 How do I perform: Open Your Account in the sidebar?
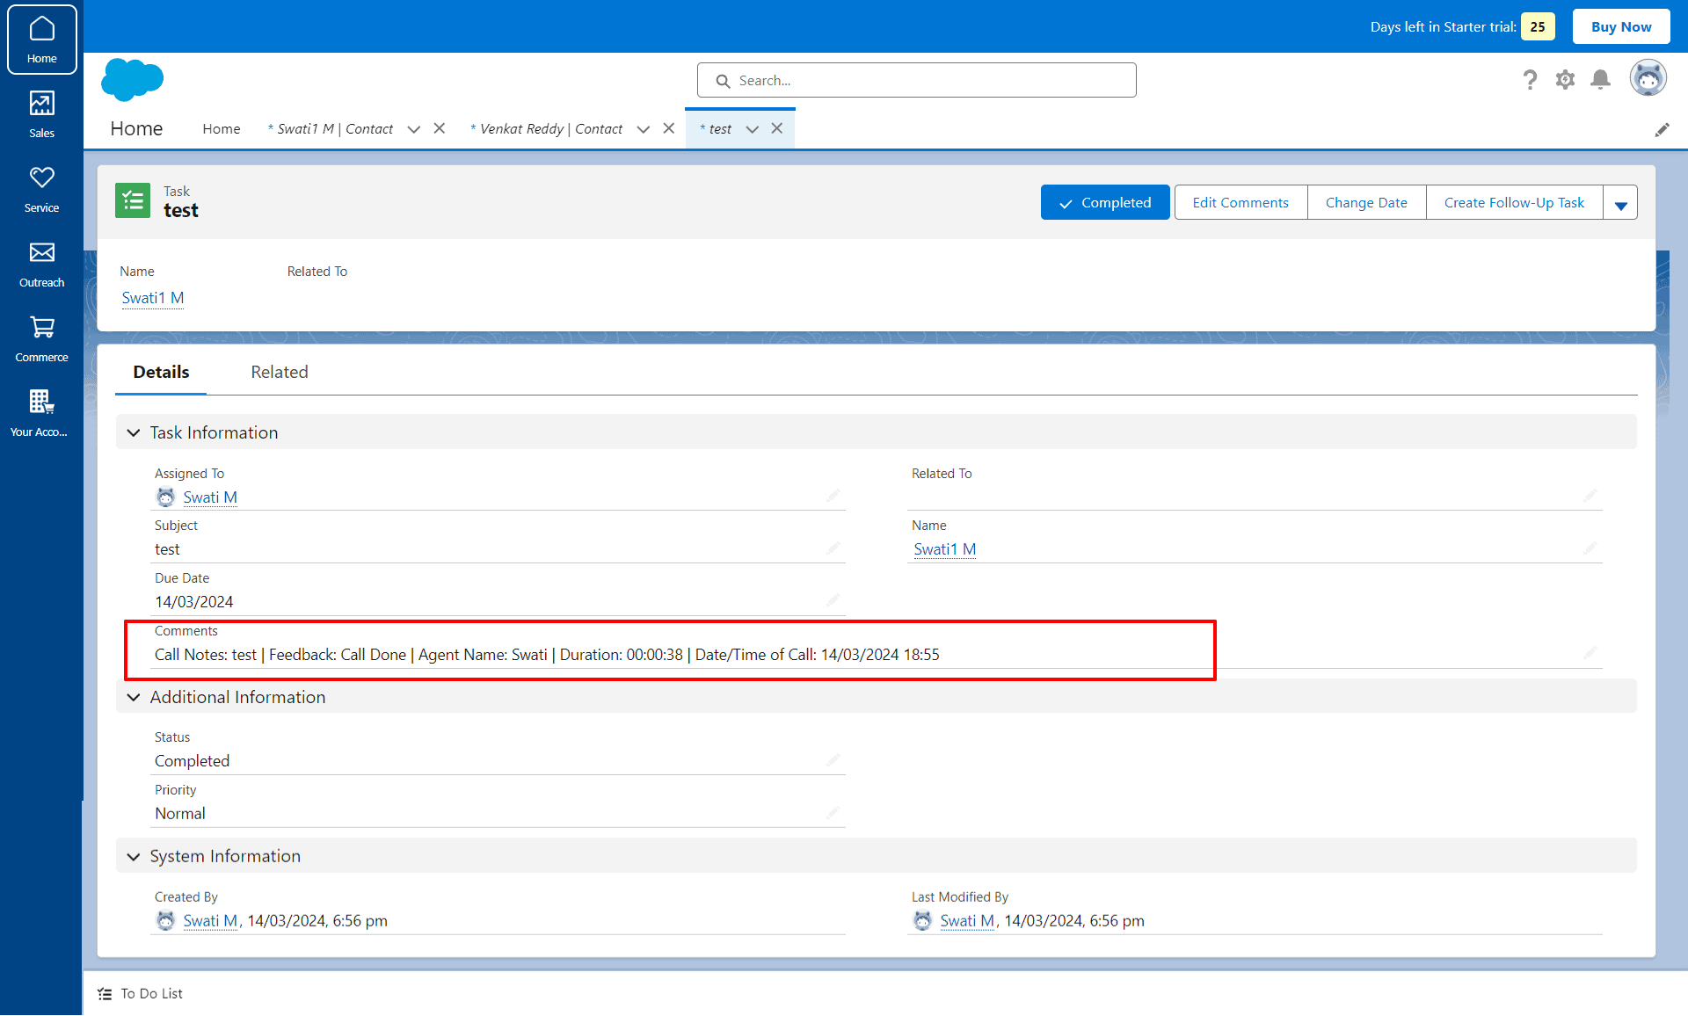(x=41, y=413)
